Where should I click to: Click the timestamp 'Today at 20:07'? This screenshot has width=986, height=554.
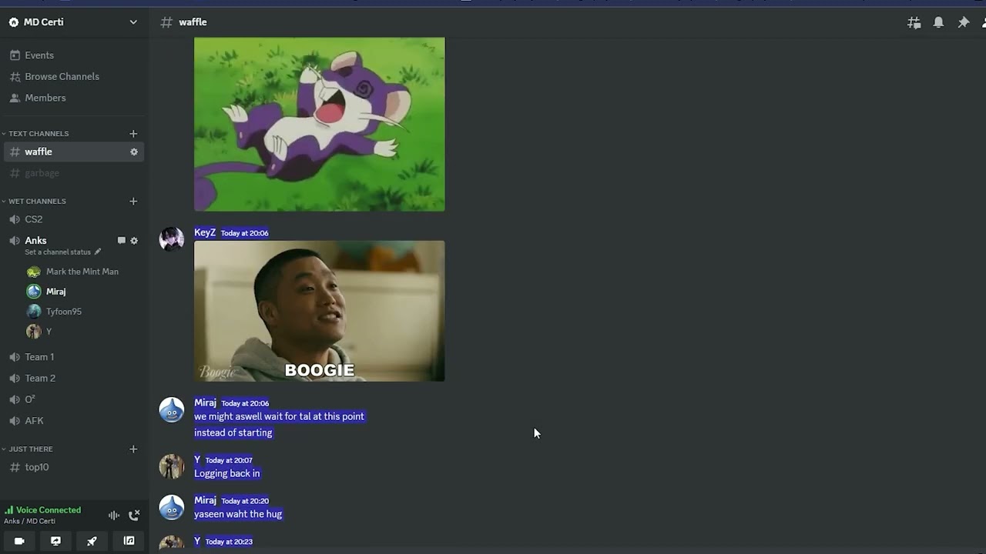229,460
